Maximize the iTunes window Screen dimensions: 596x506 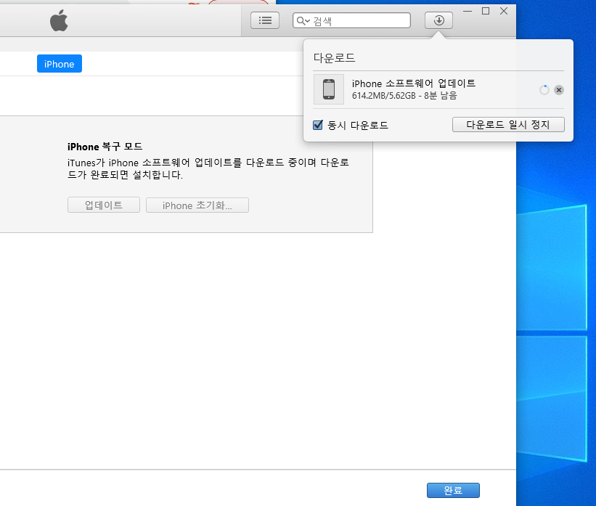[x=486, y=12]
